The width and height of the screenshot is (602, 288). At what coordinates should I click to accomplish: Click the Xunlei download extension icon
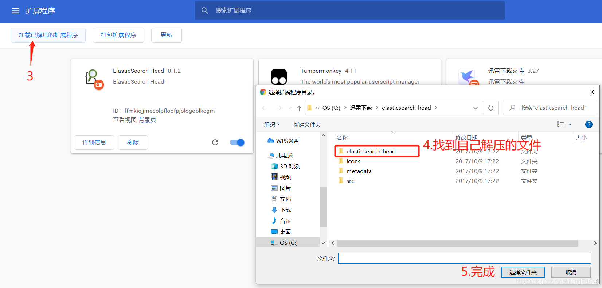[468, 77]
